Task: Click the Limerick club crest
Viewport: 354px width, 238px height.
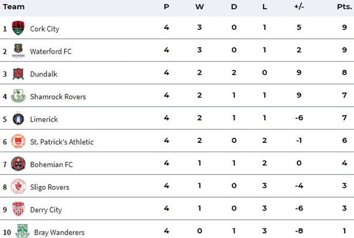Action: 18,118
